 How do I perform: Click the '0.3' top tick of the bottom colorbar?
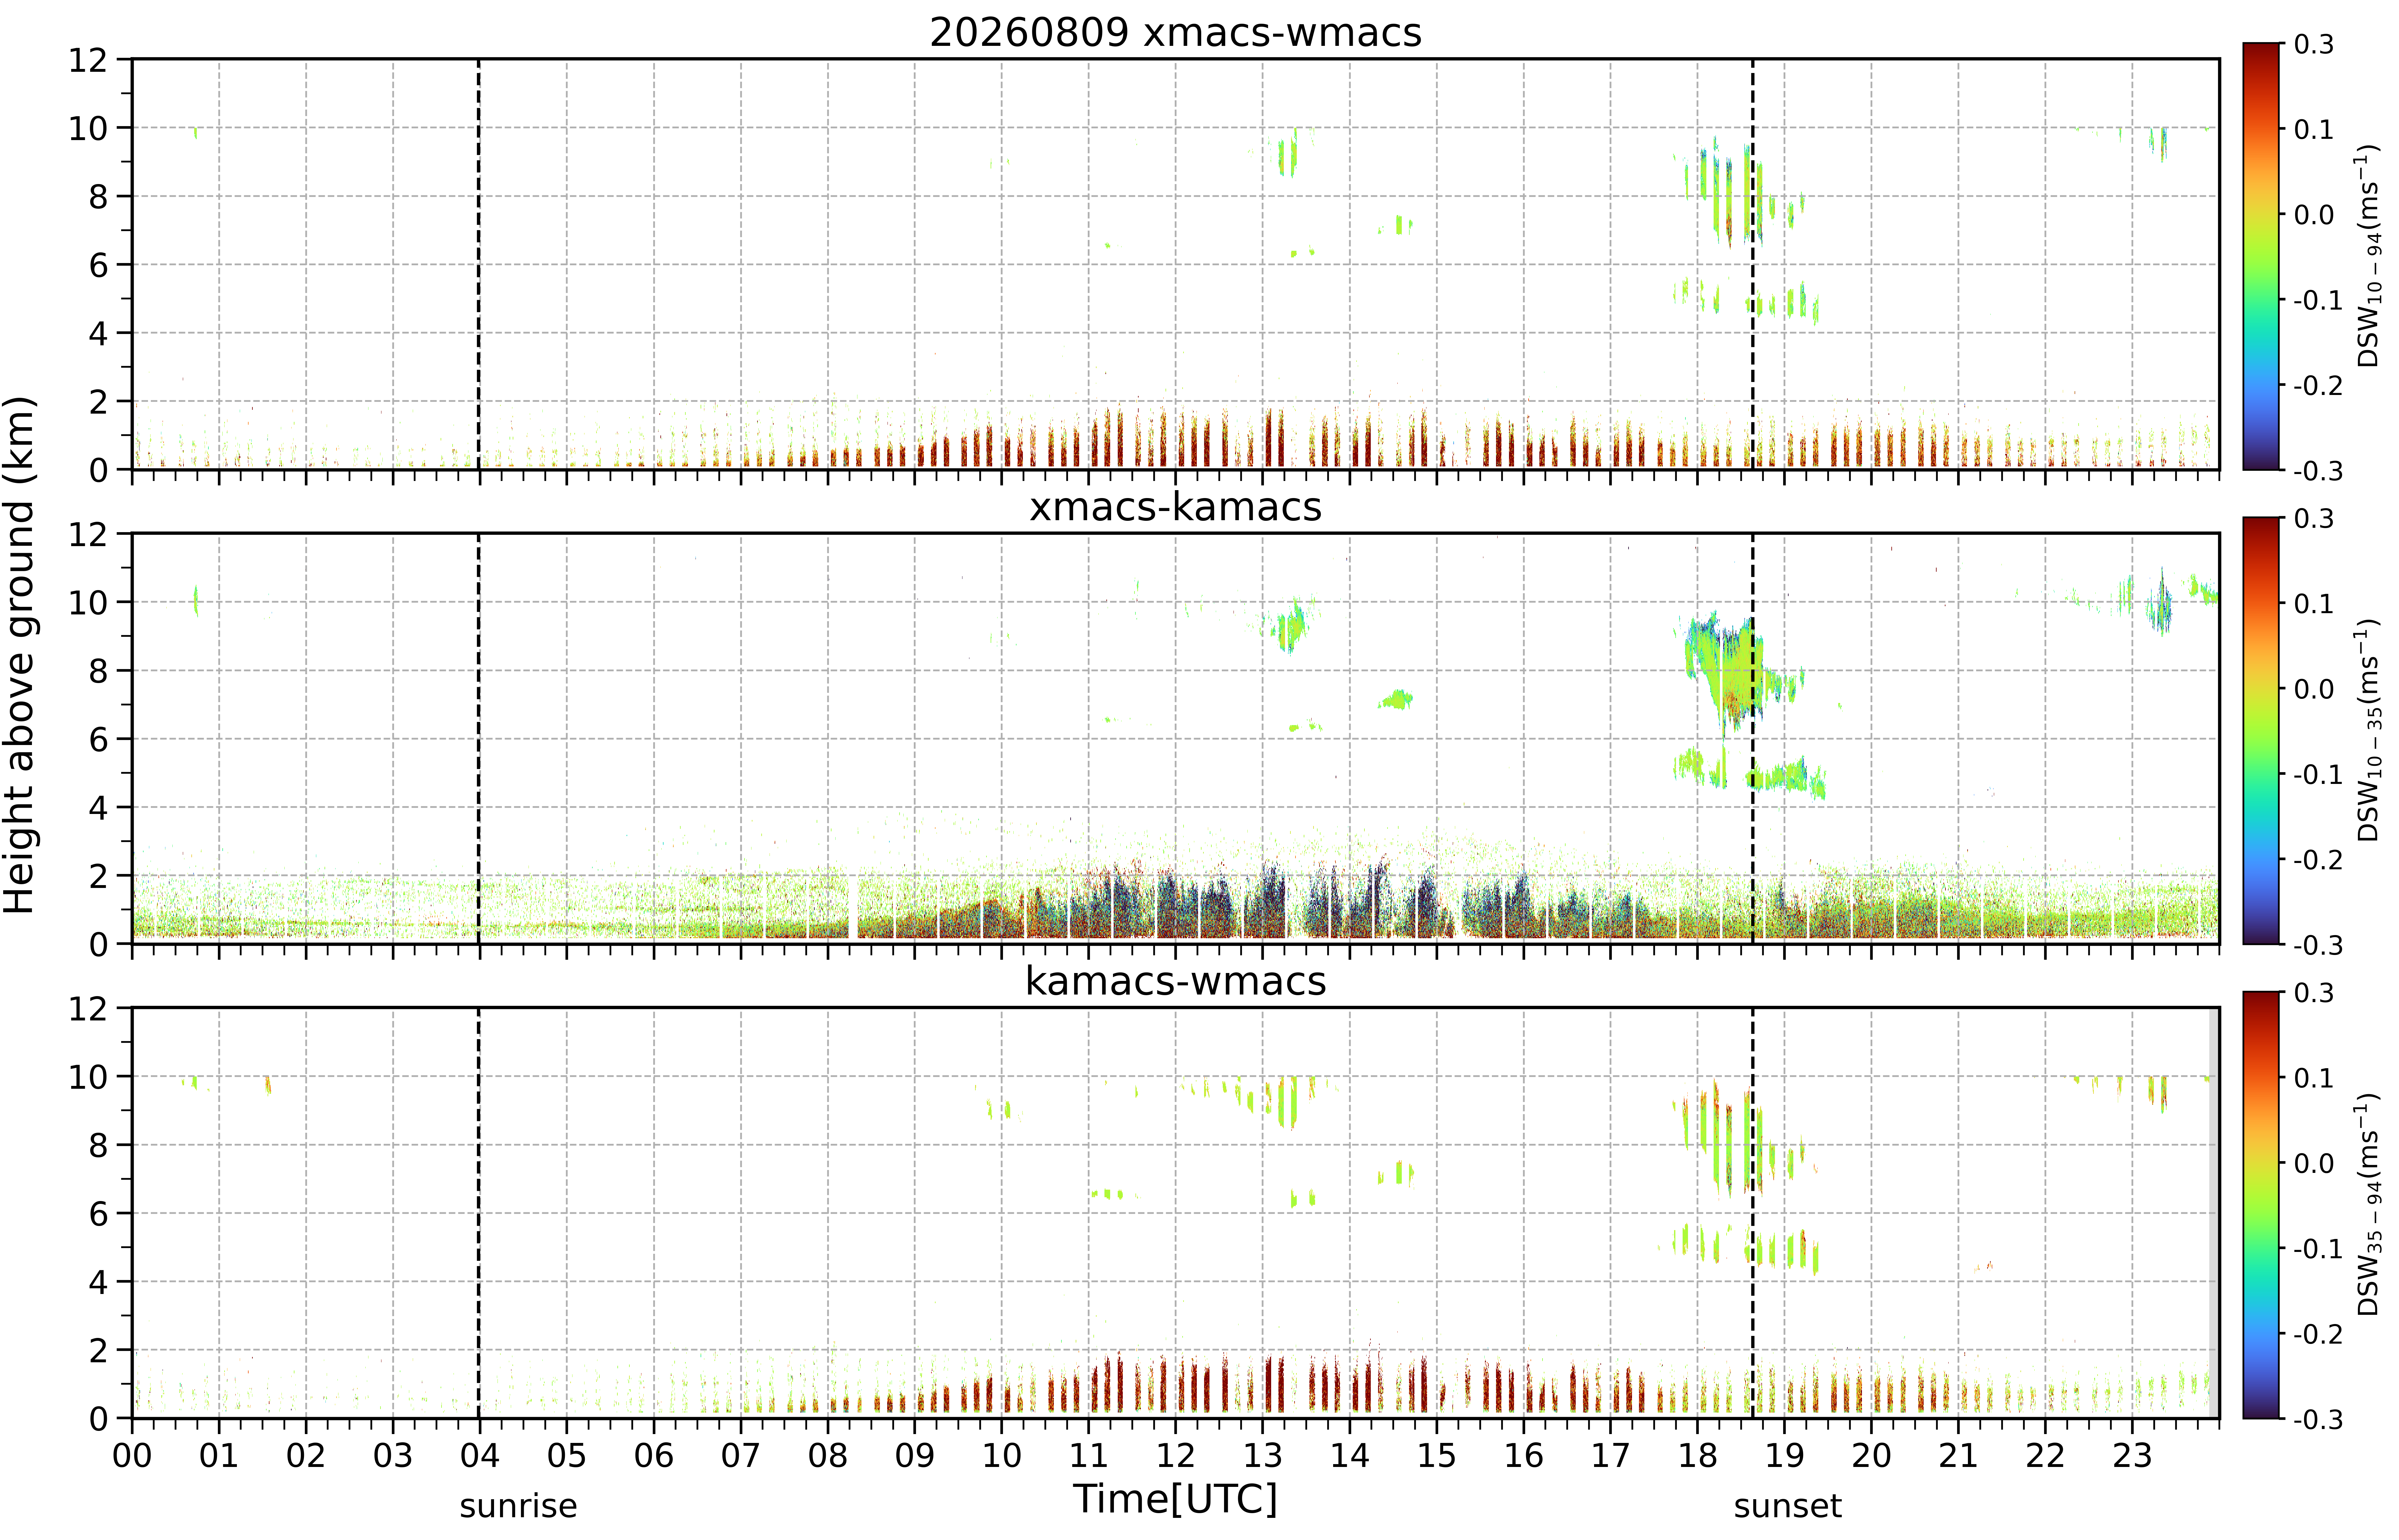2314,993
